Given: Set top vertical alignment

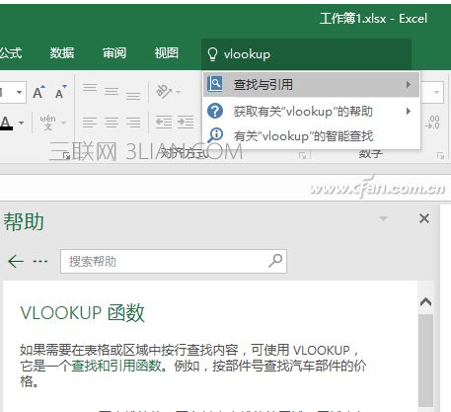Looking at the screenshot, I should [90, 89].
